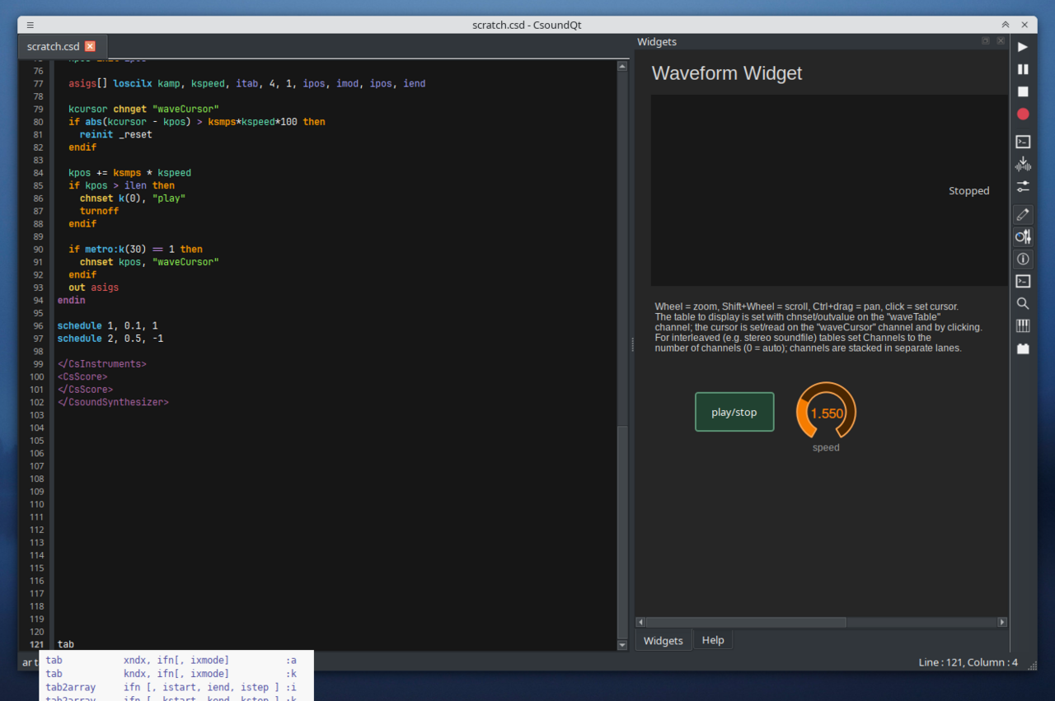
Task: Select the scratch.csd document tab
Action: click(62, 46)
